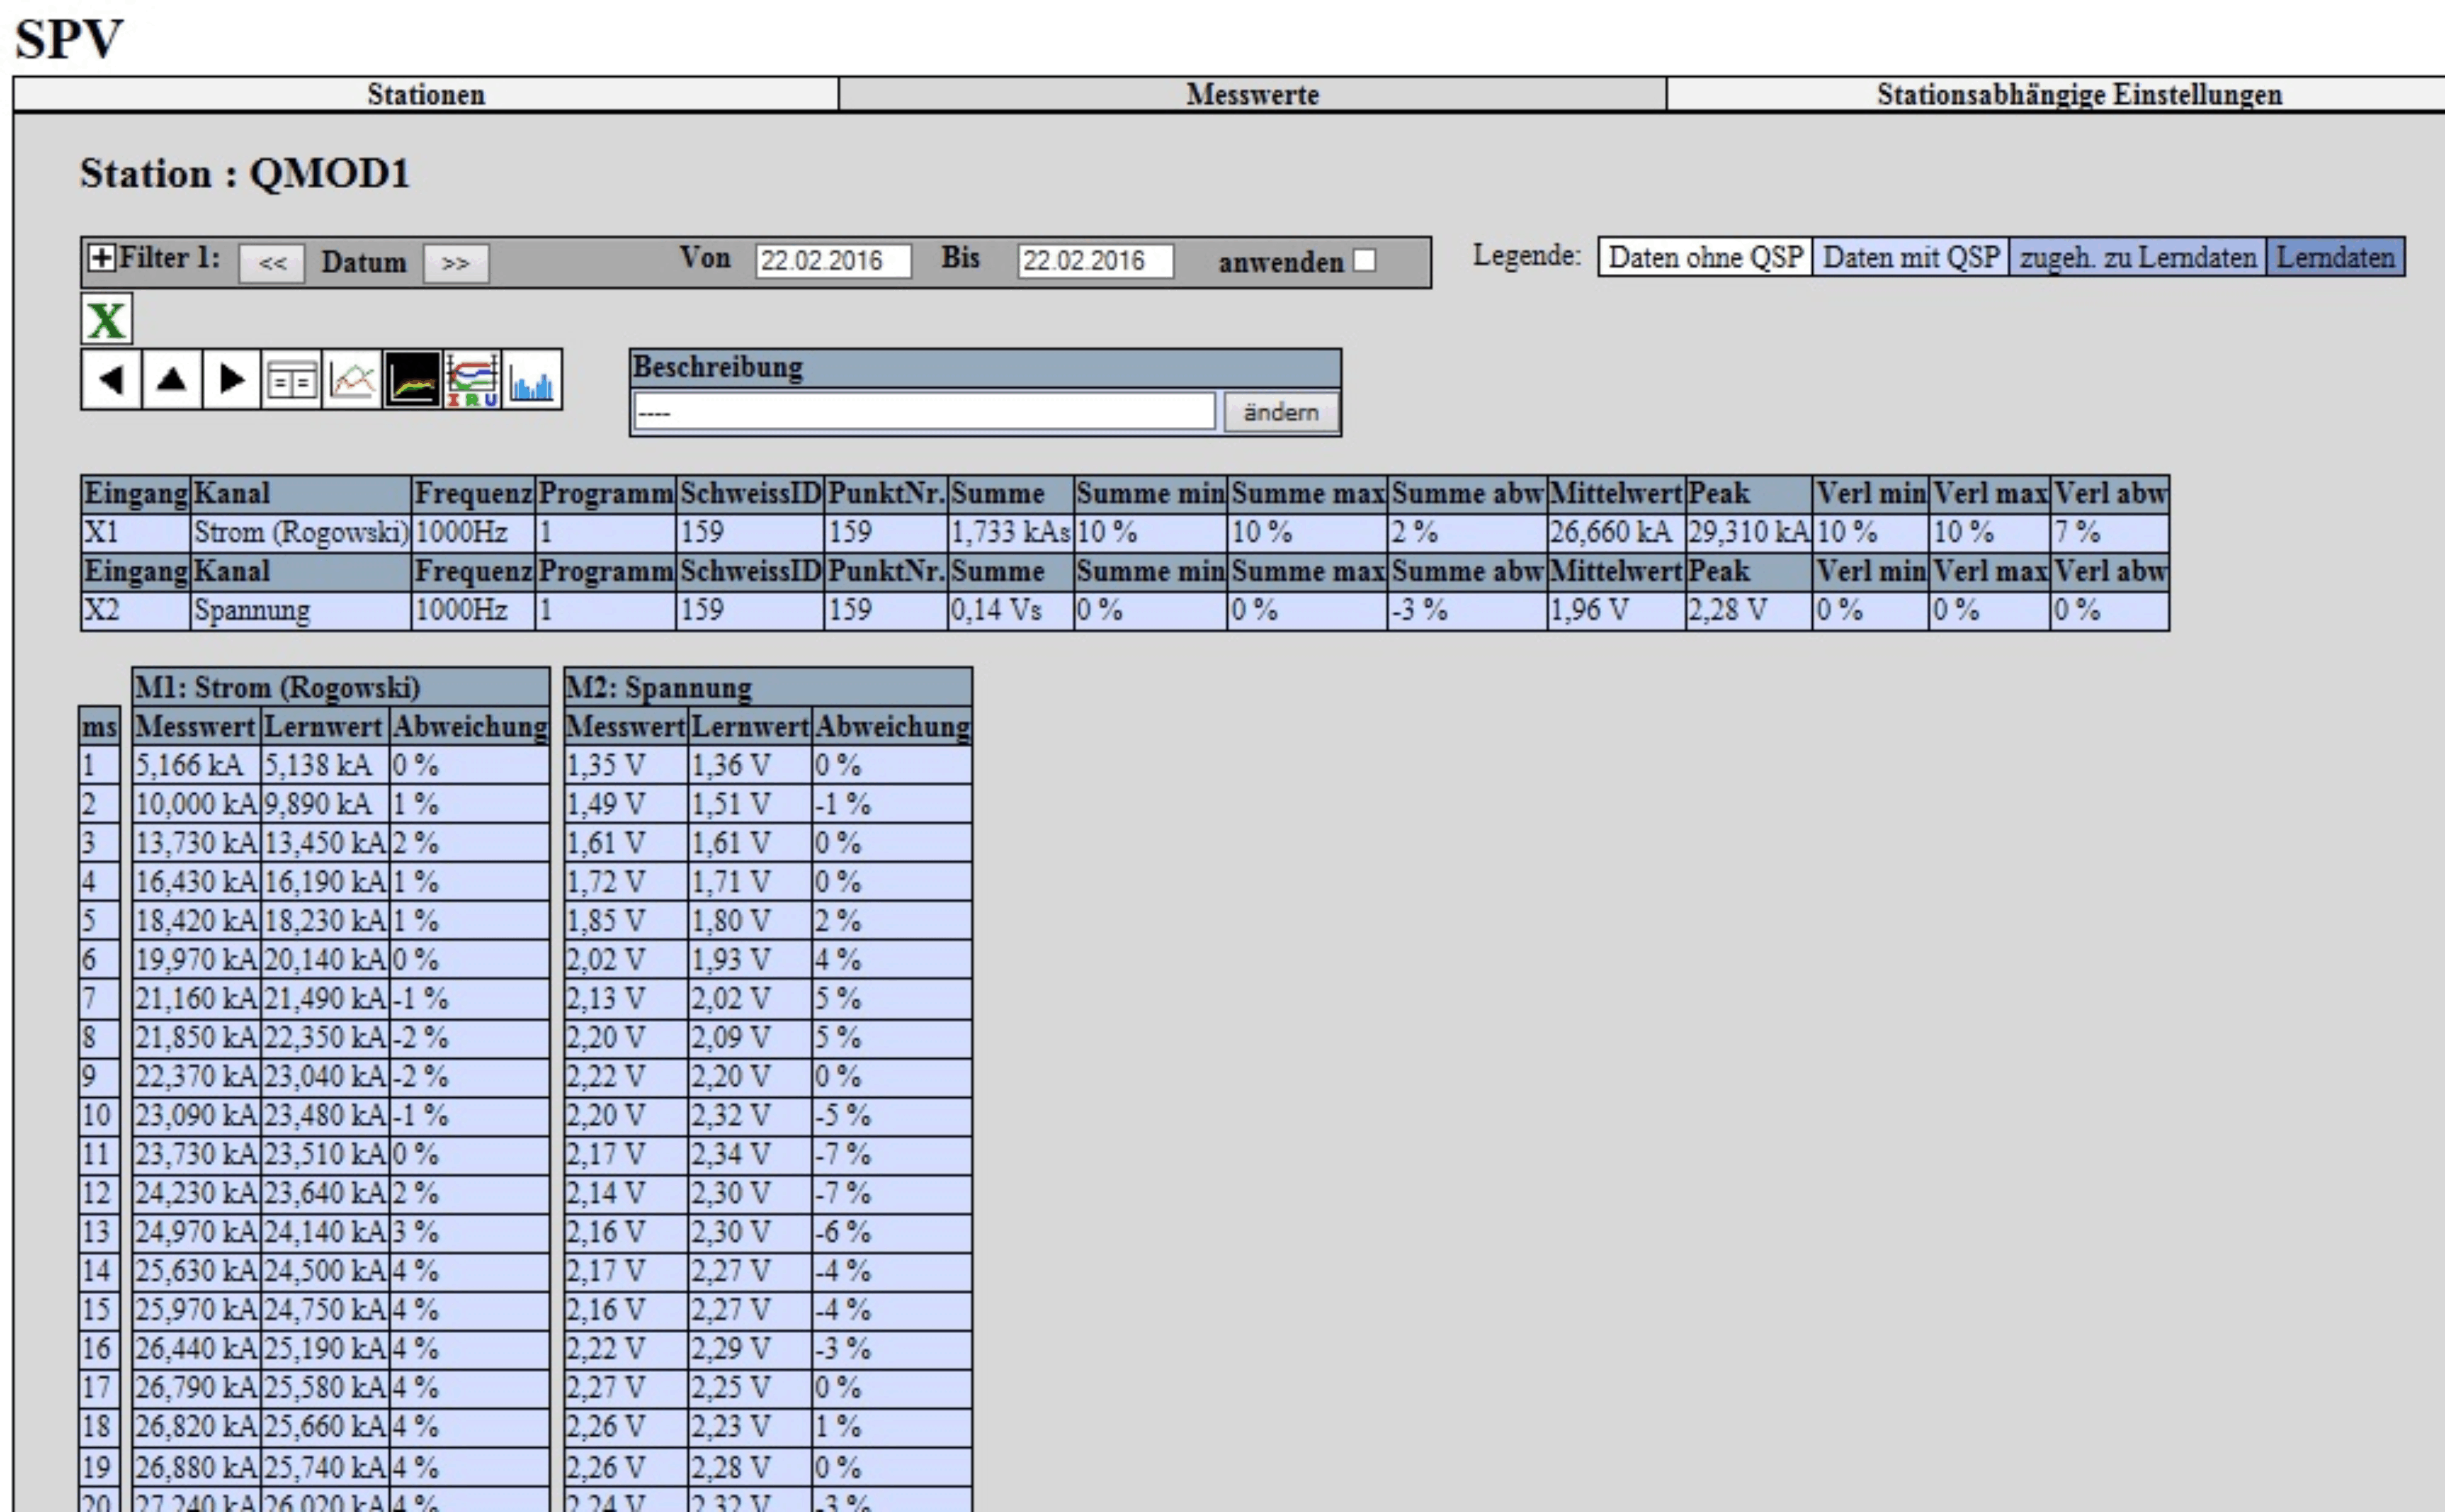
Task: Click the Spannung cell in row X2
Action: (301, 610)
